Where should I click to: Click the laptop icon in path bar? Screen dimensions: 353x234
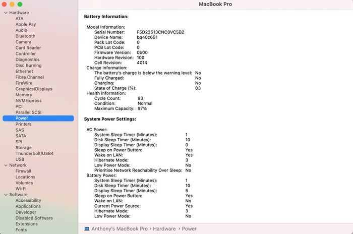click(x=87, y=229)
